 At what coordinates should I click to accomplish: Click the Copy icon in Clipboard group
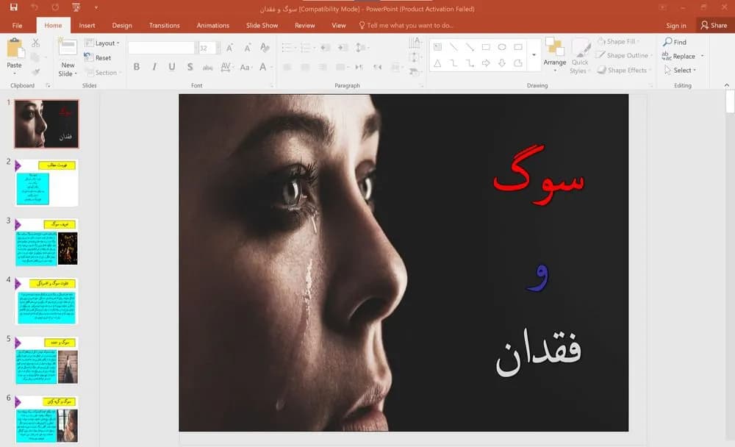(35, 57)
